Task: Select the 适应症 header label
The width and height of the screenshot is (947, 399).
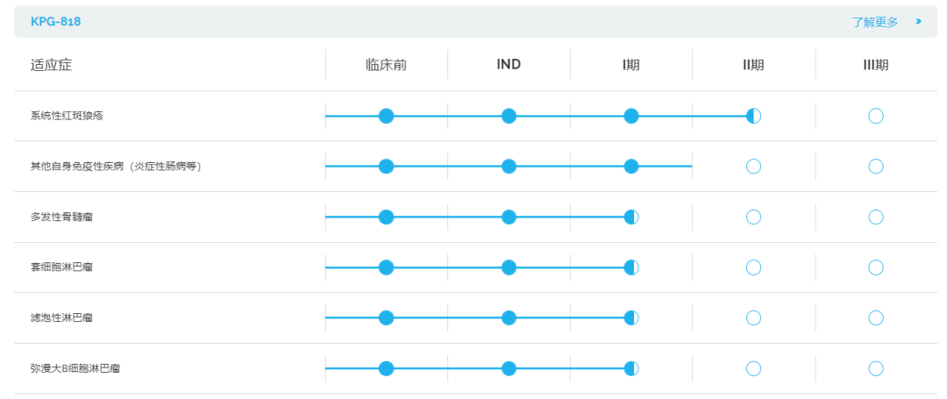Action: tap(52, 65)
